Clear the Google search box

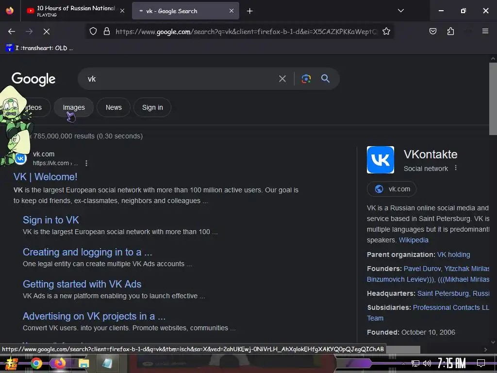point(282,79)
